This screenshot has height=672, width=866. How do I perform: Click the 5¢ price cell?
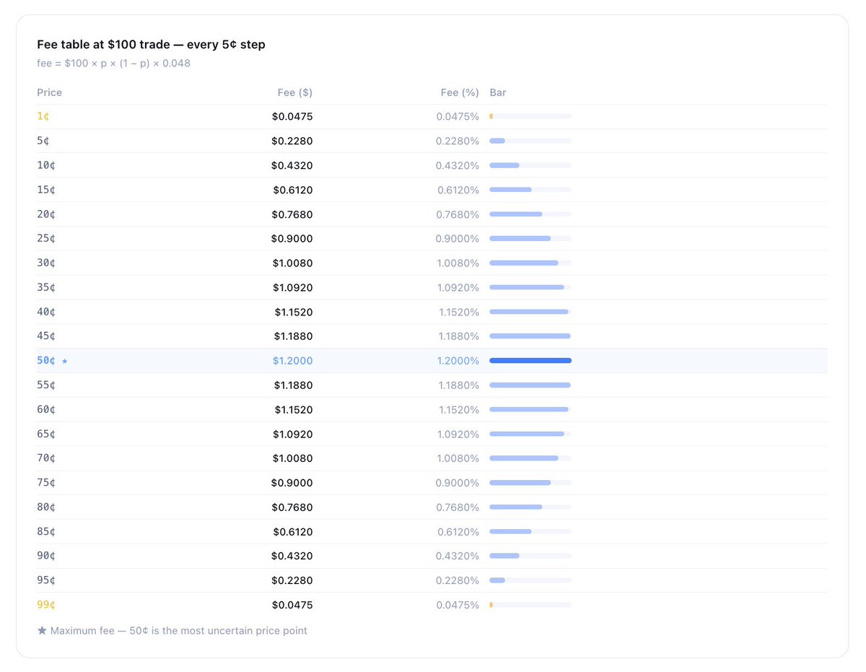click(43, 141)
